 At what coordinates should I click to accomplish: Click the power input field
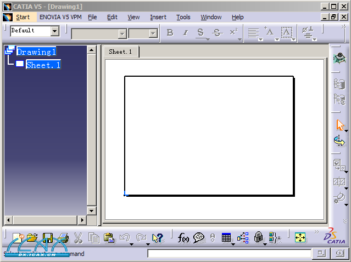point(229,254)
